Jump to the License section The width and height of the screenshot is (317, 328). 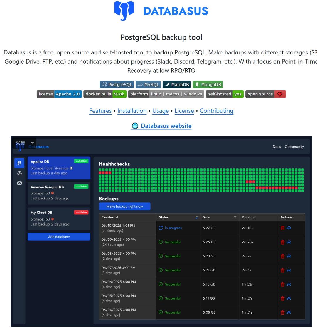[x=184, y=111]
